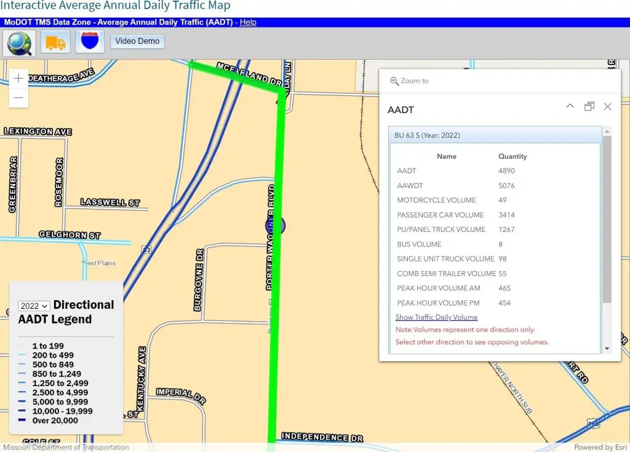Click the INDEPENDENCE DR street label
This screenshot has width=630, height=452.
(x=322, y=437)
